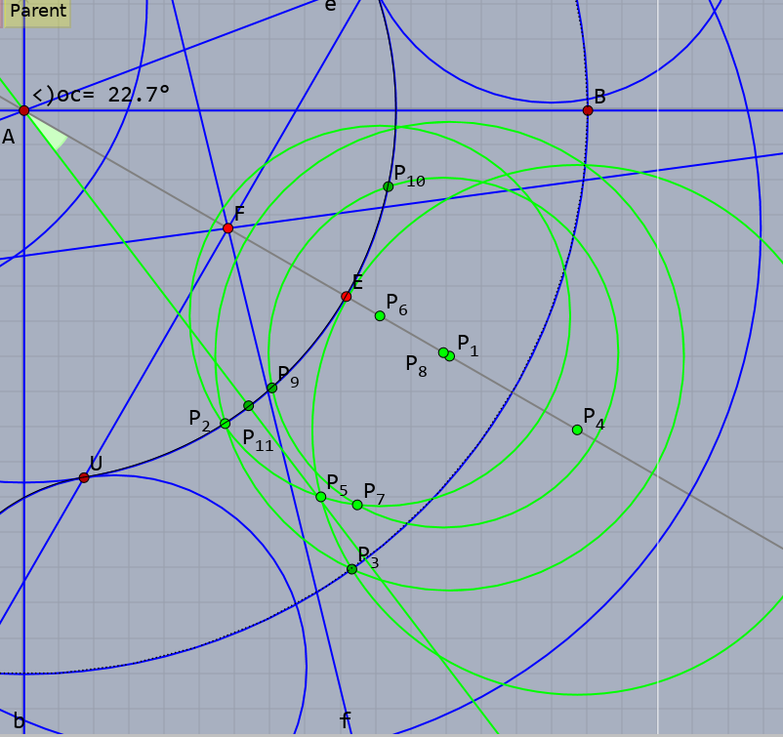
Task: Select red point U
Action: [84, 478]
